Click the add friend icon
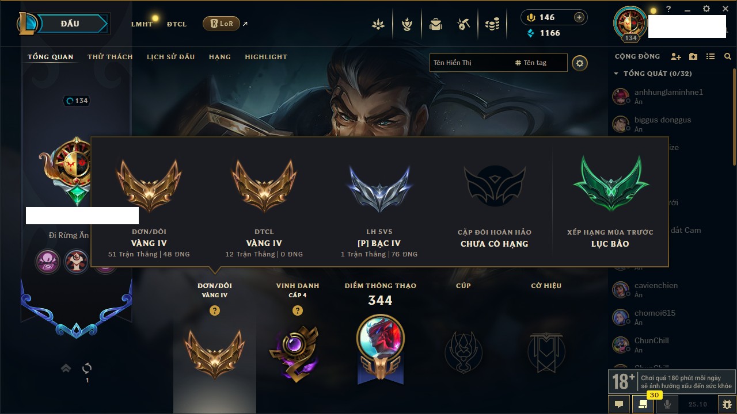 (676, 56)
